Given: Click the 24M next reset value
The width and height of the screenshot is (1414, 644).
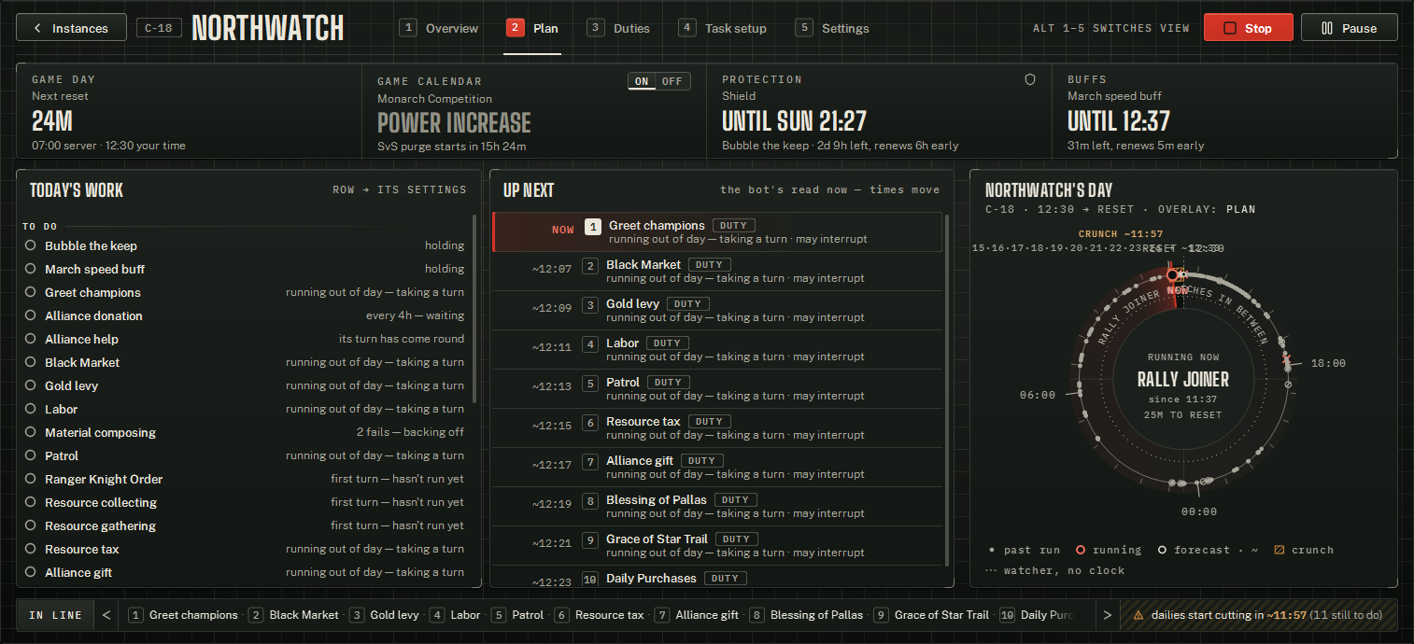Looking at the screenshot, I should 52,120.
